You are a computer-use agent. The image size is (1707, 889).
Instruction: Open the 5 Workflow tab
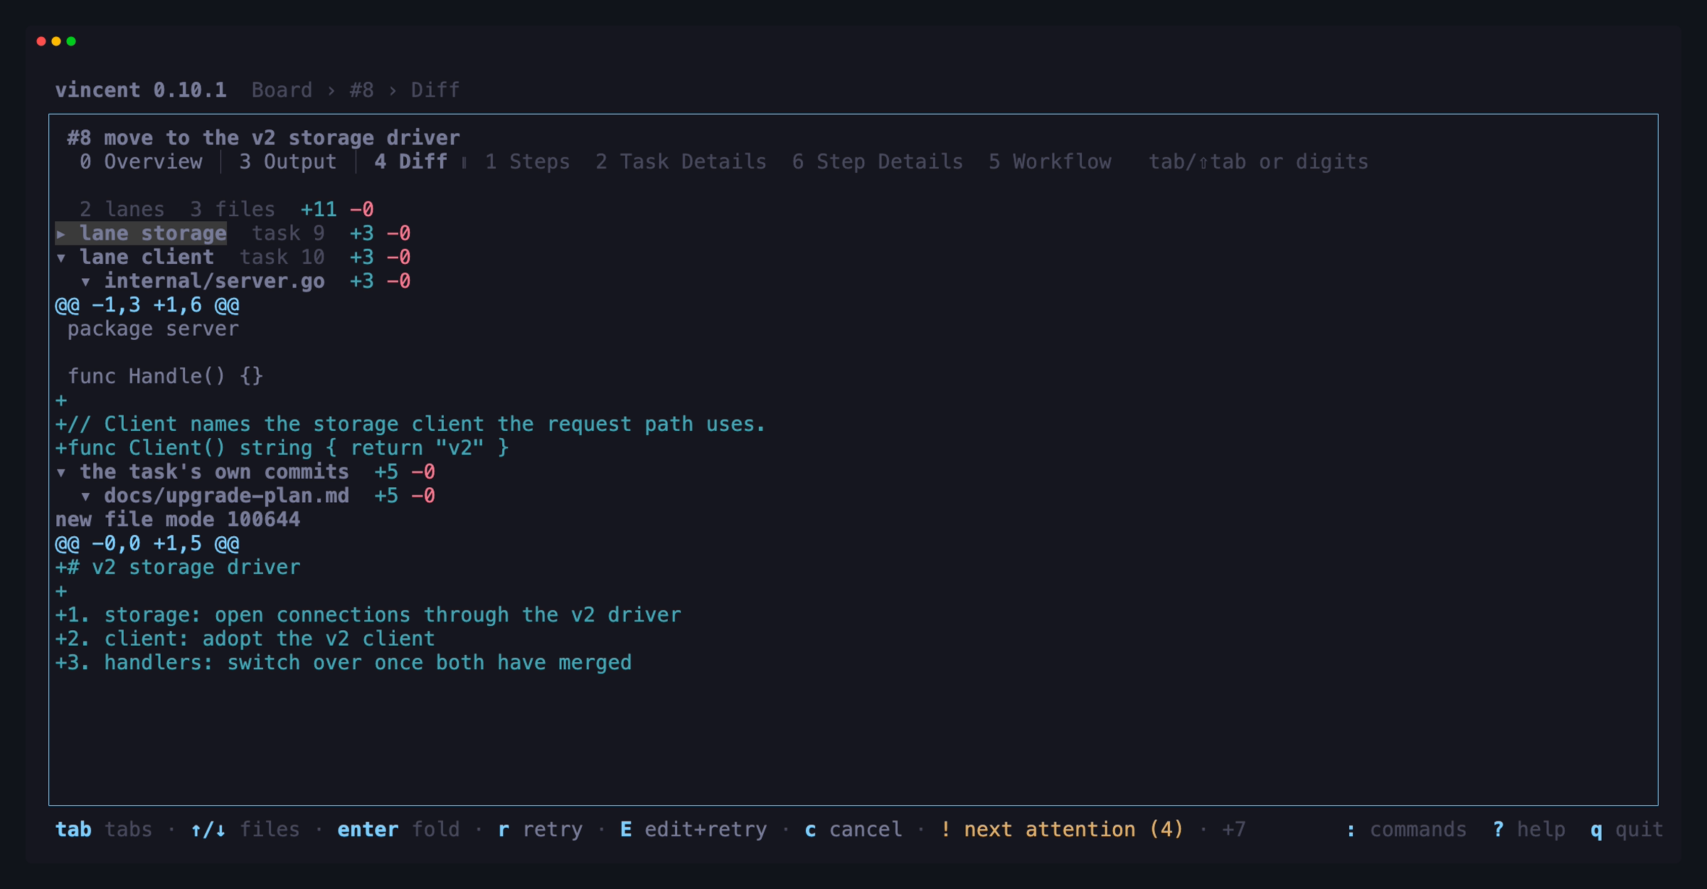(1050, 162)
